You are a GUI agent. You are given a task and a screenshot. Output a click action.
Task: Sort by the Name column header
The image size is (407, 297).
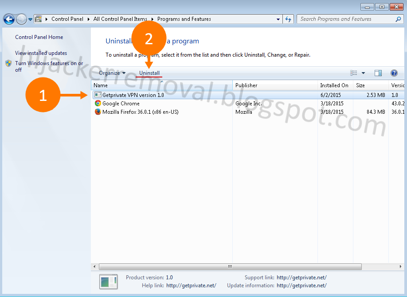pos(162,85)
